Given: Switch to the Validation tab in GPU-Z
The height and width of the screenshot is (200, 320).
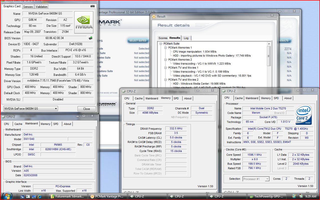Looking at the screenshot, I should (x=41, y=7).
